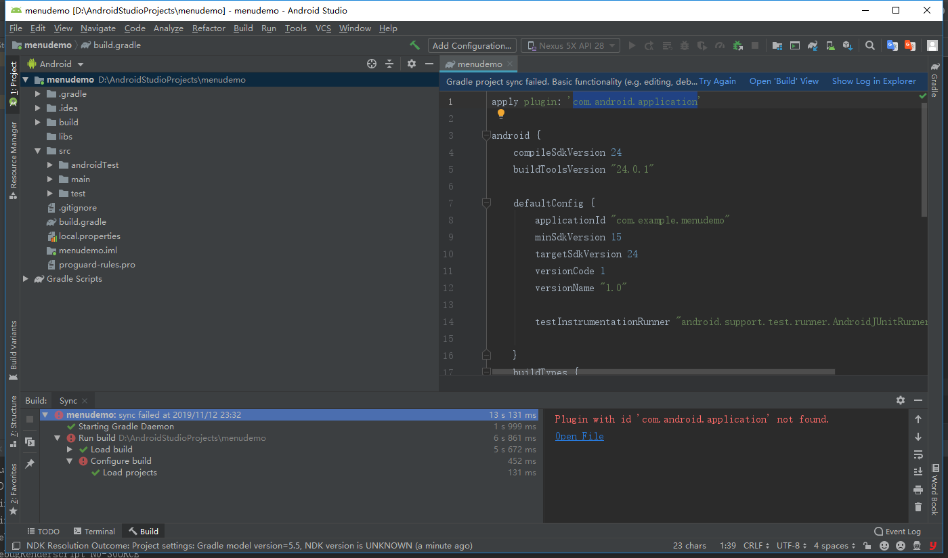Image resolution: width=948 pixels, height=558 pixels.
Task: Open the SDK Manager icon
Action: [x=848, y=45]
